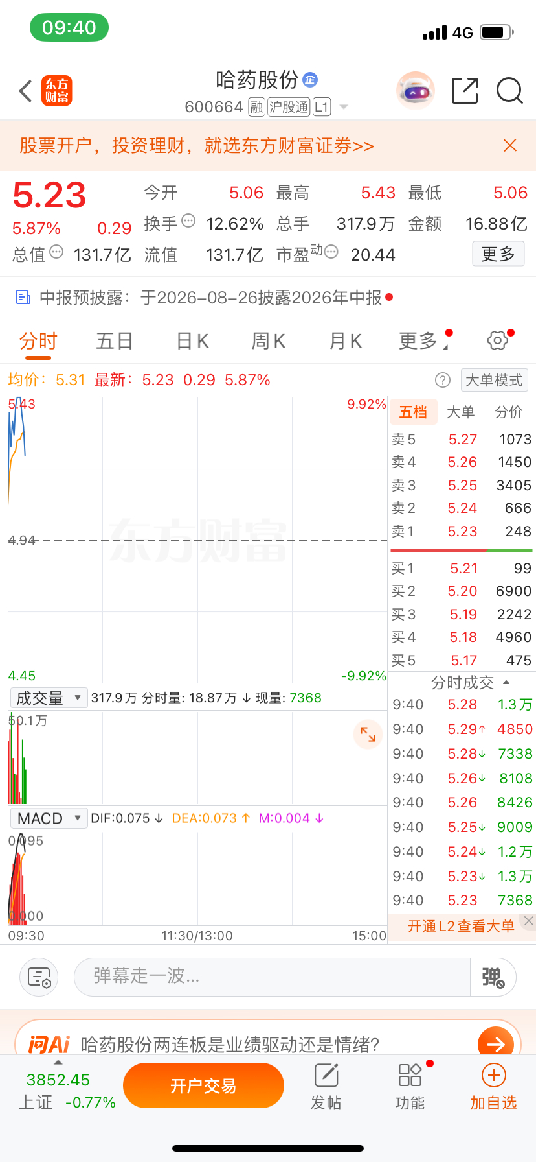Viewport: 536px width, 1162px height.
Task: Tap the battery icon in status bar
Action: pyautogui.click(x=497, y=32)
